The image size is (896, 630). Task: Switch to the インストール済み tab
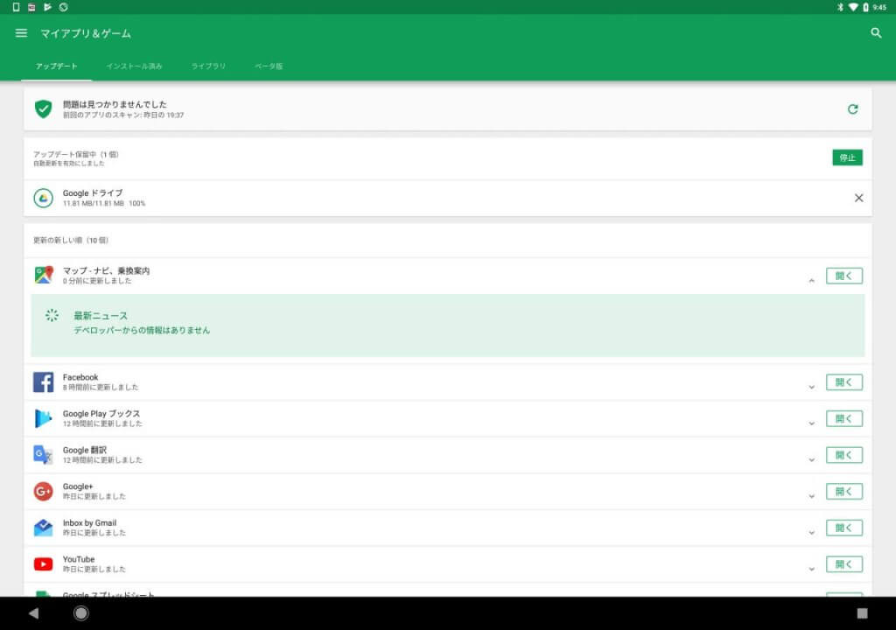134,66
